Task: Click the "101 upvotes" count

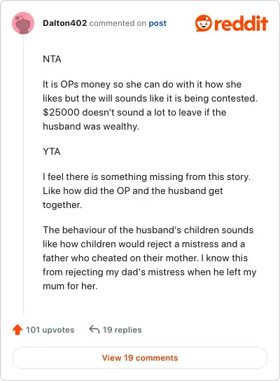Action: [50, 330]
